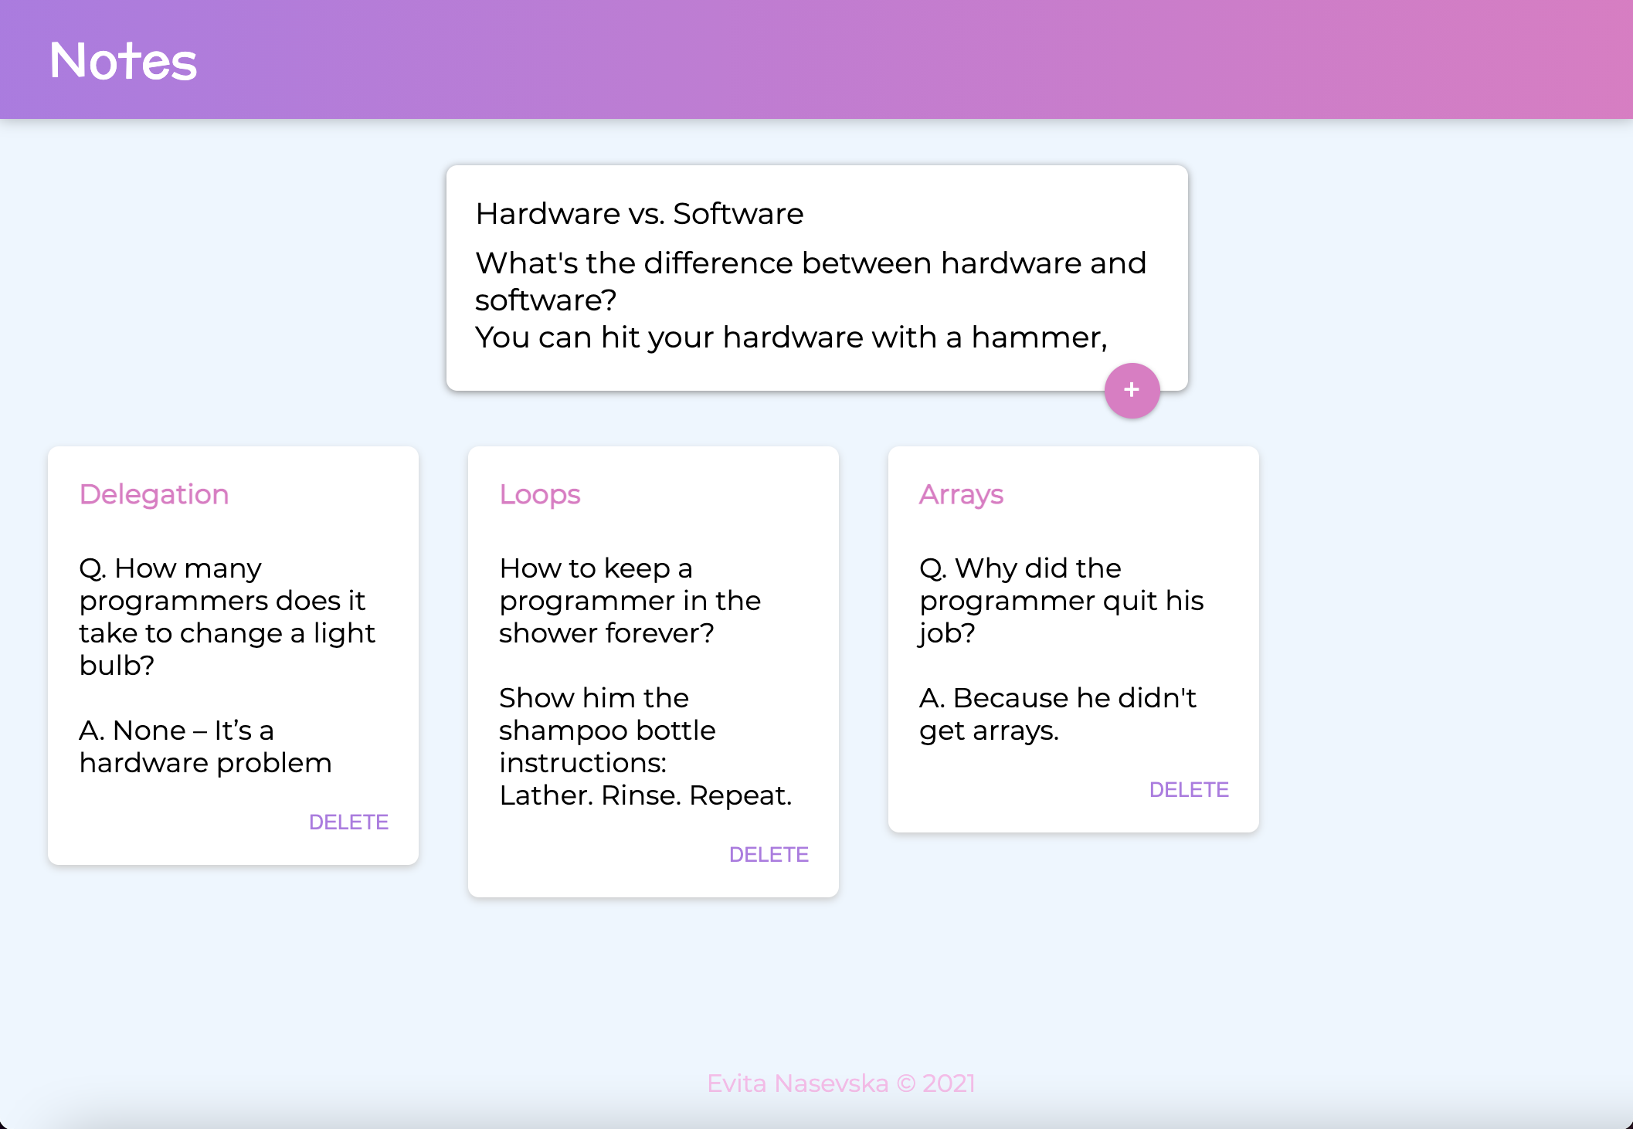Click 'A. None – It's a hardware problem' text
The height and width of the screenshot is (1129, 1633).
point(205,746)
